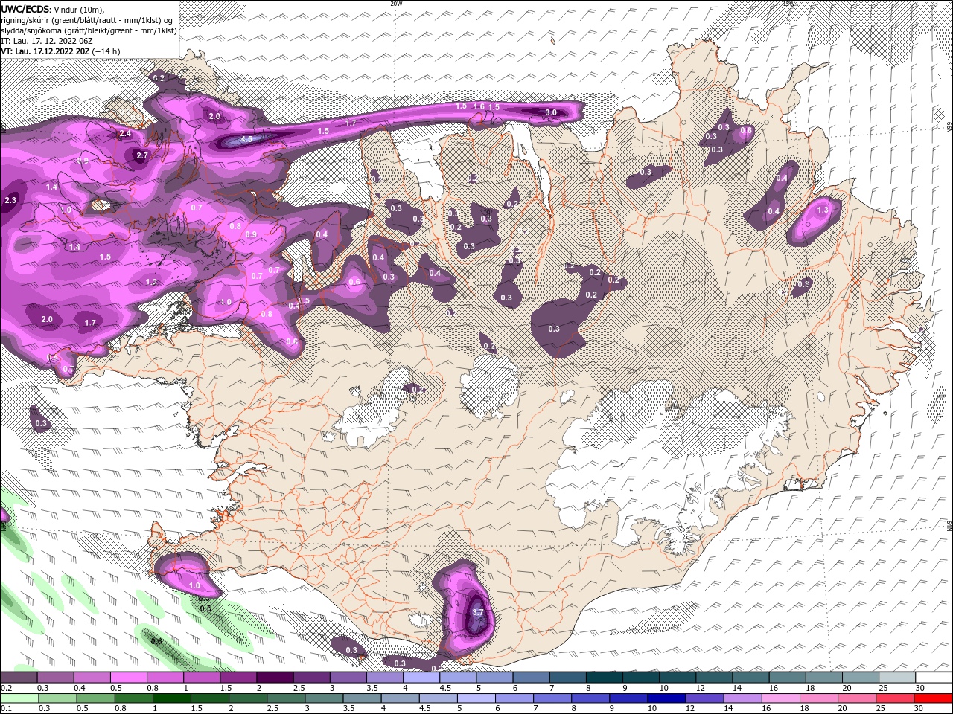
Task: Select deep blue 10 swatch on lower scale
Action: coord(666,698)
